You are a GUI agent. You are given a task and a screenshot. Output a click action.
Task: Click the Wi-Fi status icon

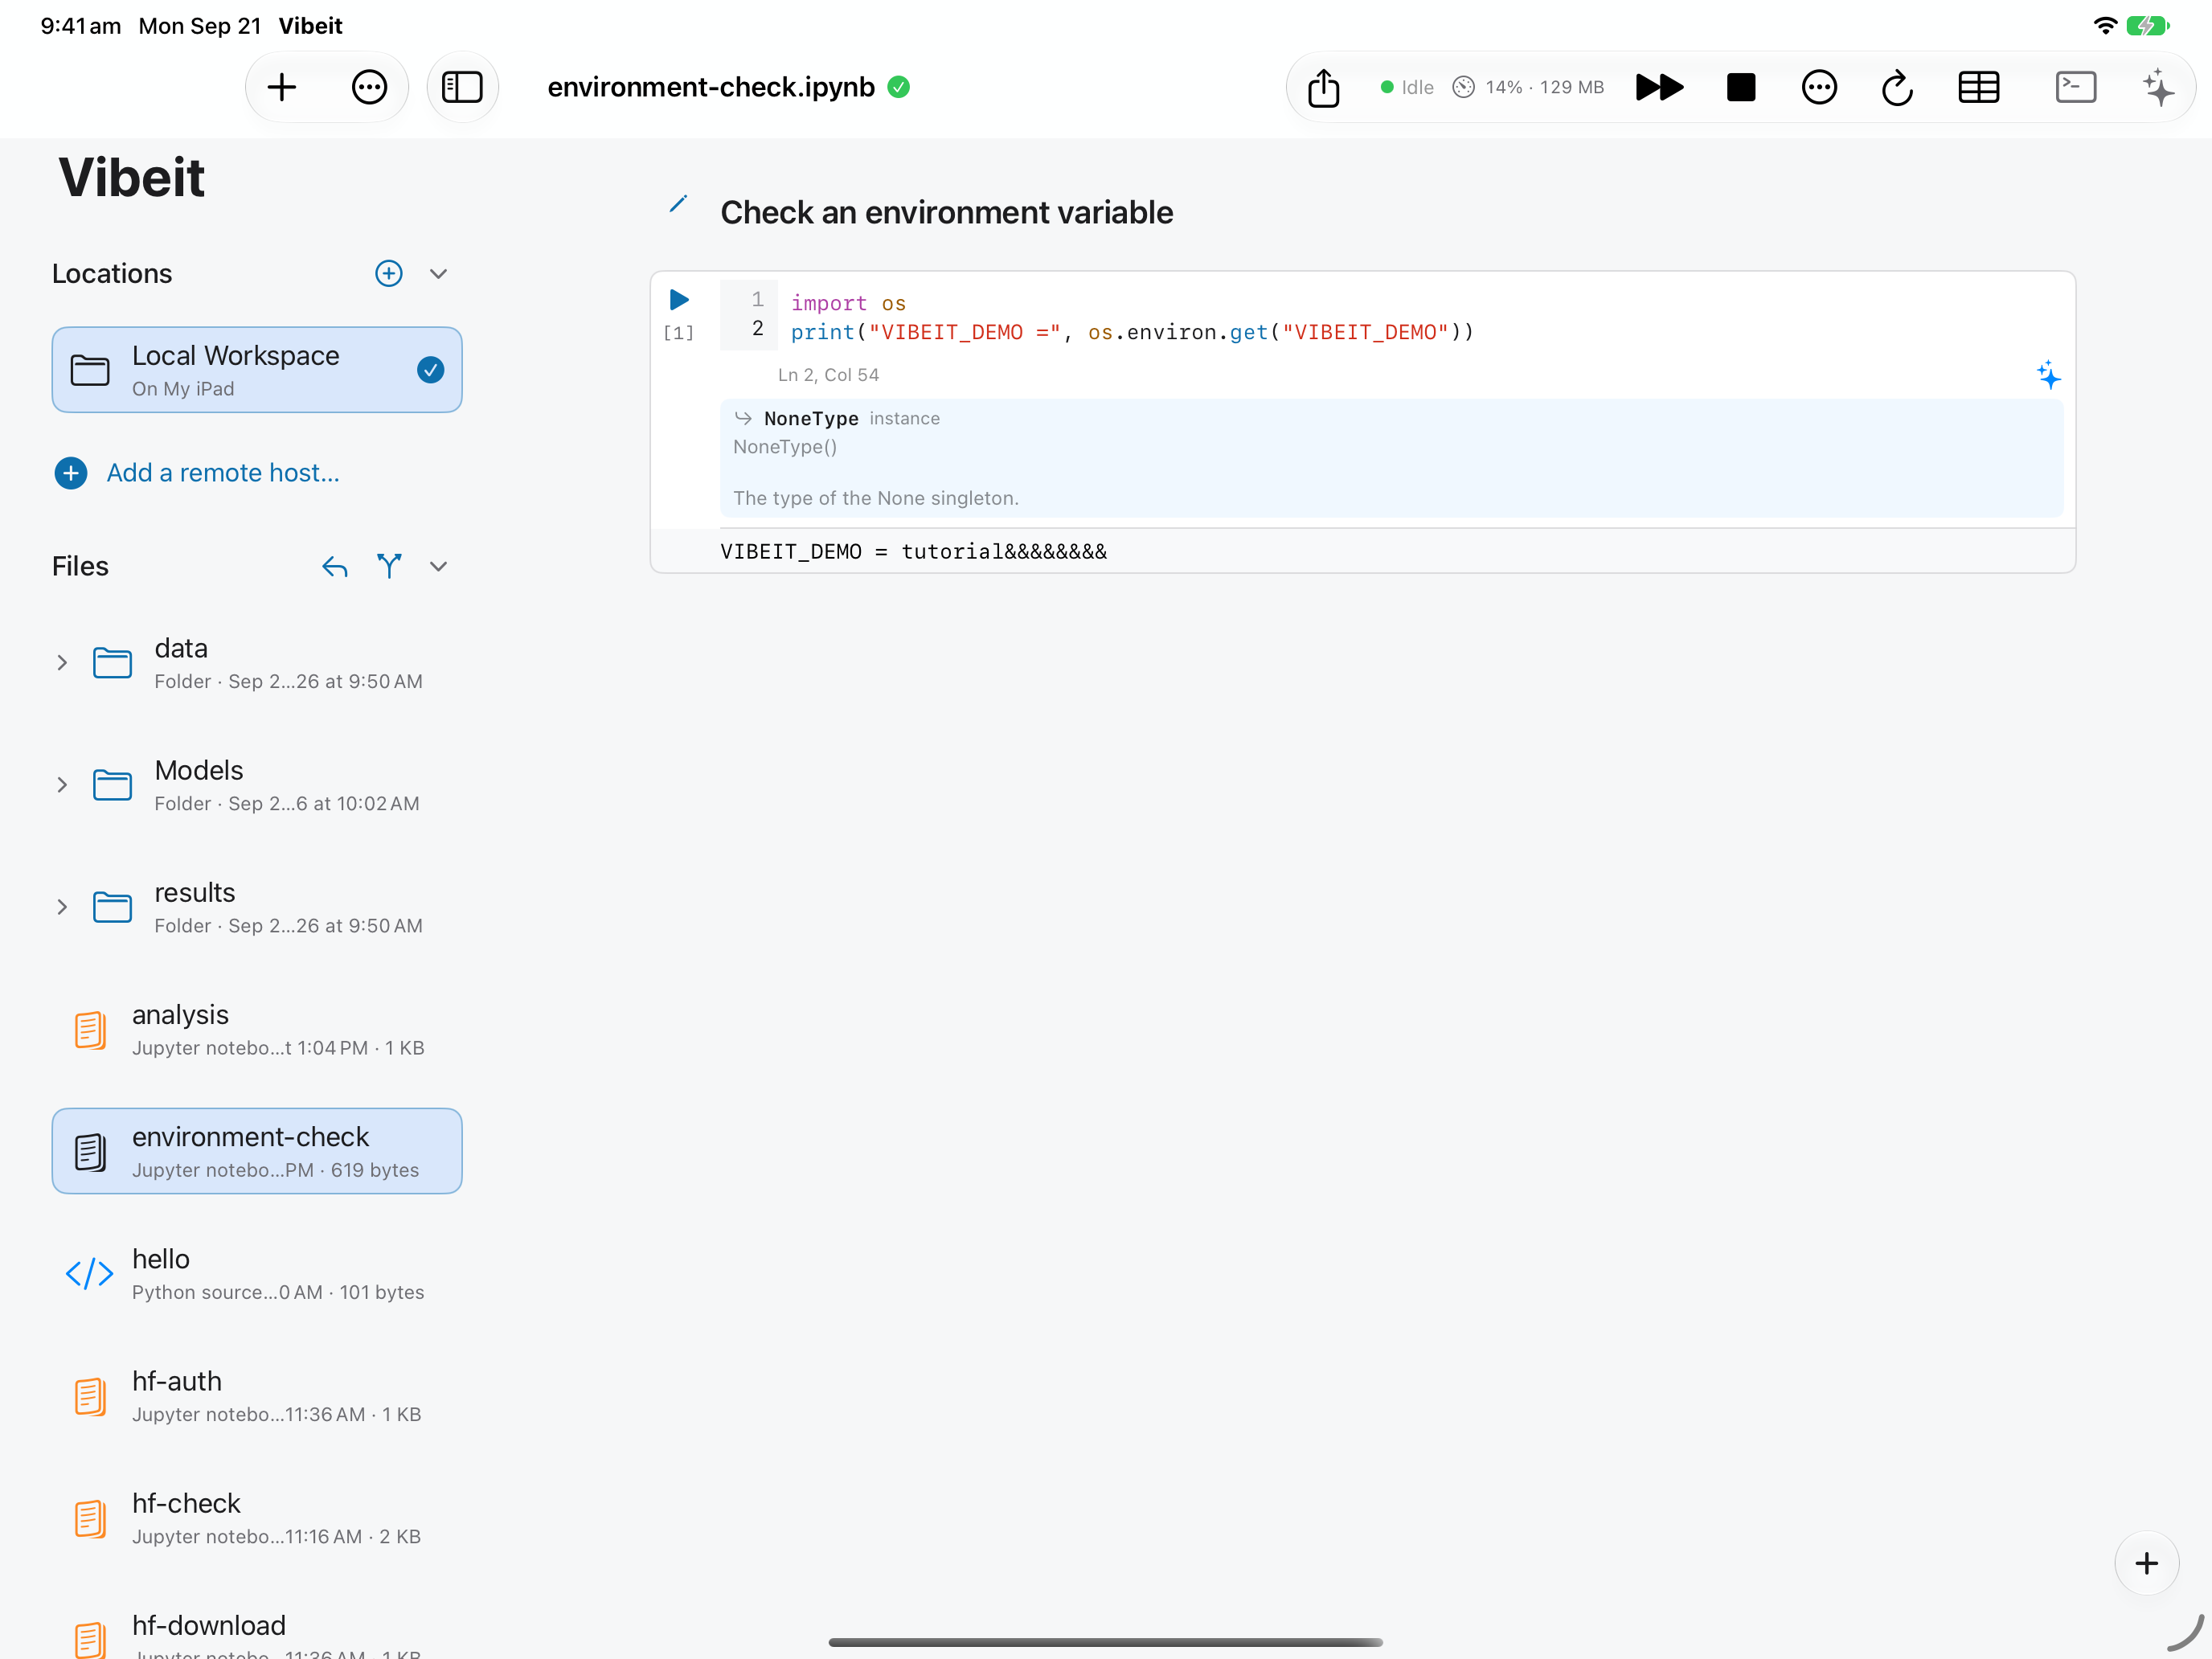point(2105,25)
